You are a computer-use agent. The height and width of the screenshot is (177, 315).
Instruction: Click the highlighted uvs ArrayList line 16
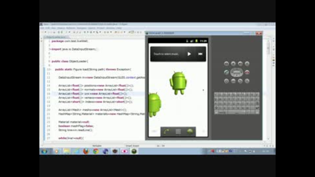93,94
